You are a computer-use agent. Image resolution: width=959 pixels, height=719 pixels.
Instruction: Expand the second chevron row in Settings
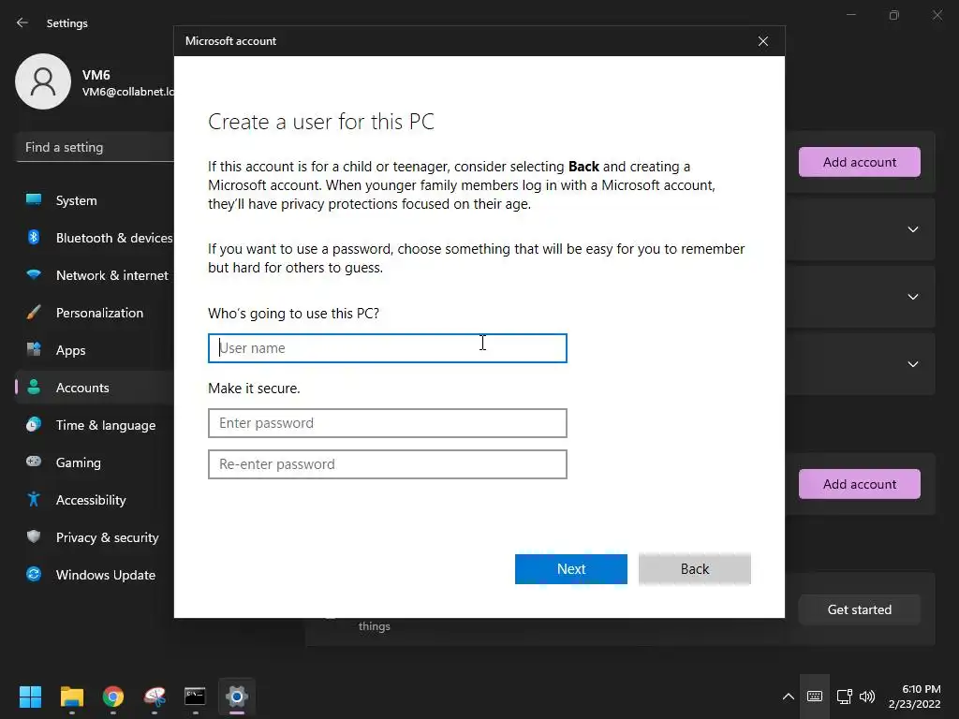click(x=912, y=297)
